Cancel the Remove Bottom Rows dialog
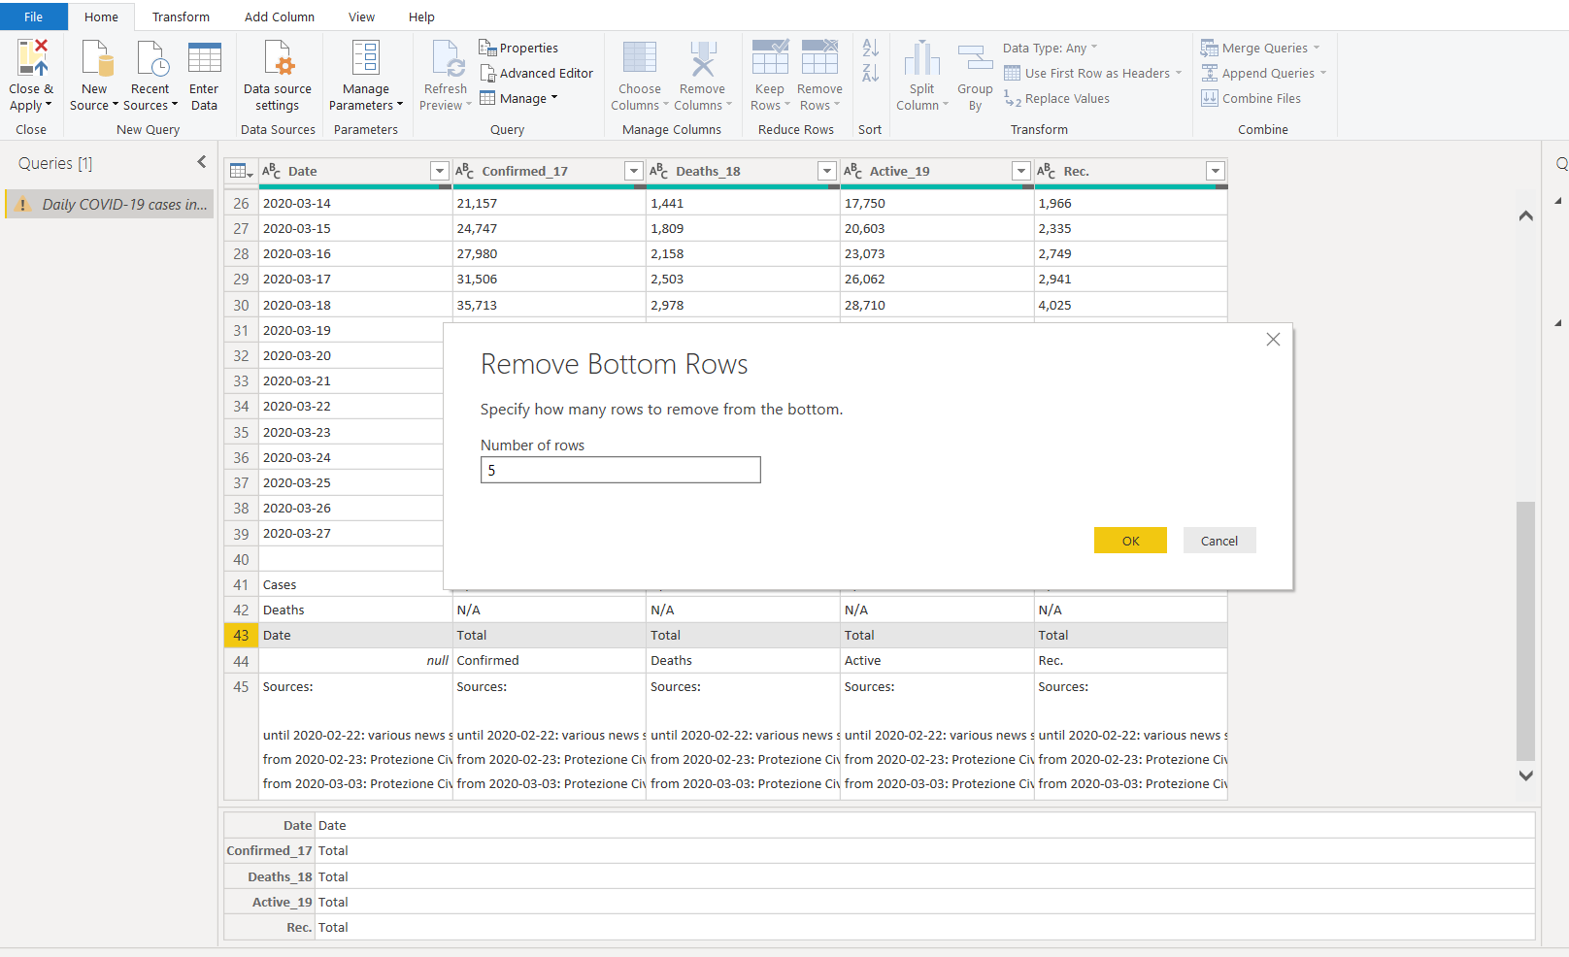1569x957 pixels. click(1218, 541)
